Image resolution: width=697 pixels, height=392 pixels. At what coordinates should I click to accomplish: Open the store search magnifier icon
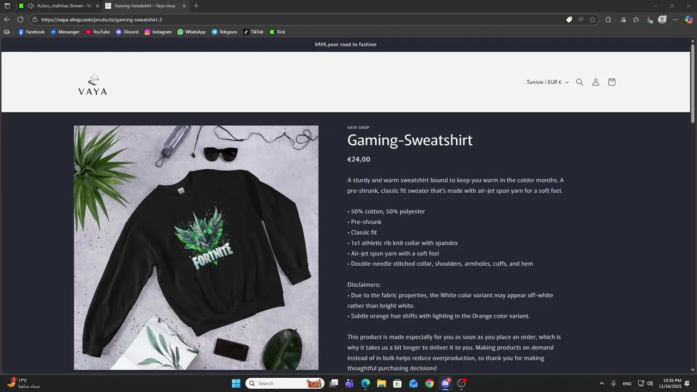pyautogui.click(x=579, y=82)
